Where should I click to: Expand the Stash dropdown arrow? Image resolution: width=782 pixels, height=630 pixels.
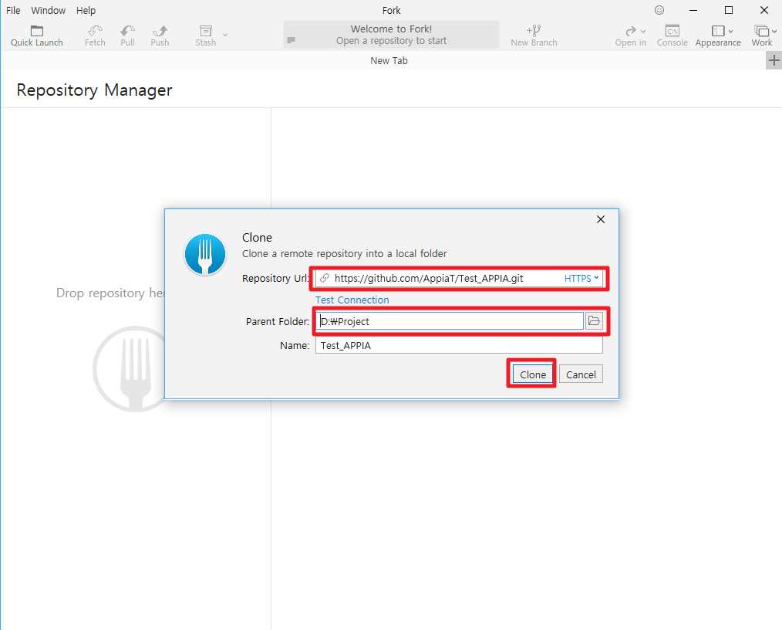225,35
